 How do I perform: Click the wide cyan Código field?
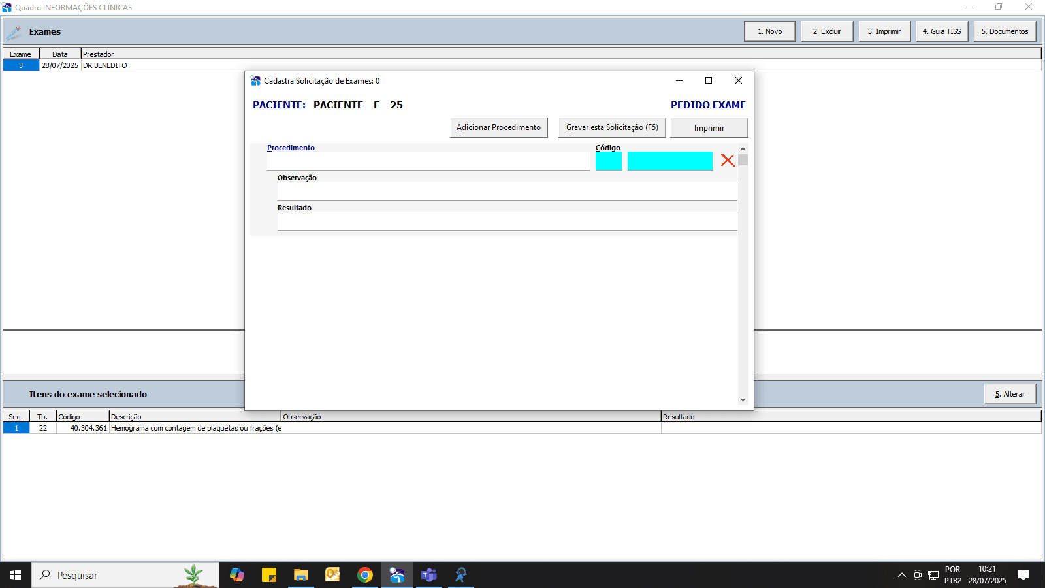[670, 161]
